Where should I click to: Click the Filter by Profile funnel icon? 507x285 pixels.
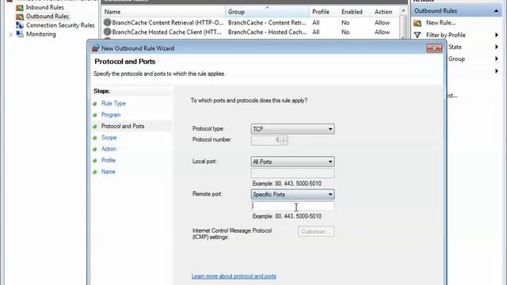point(417,35)
